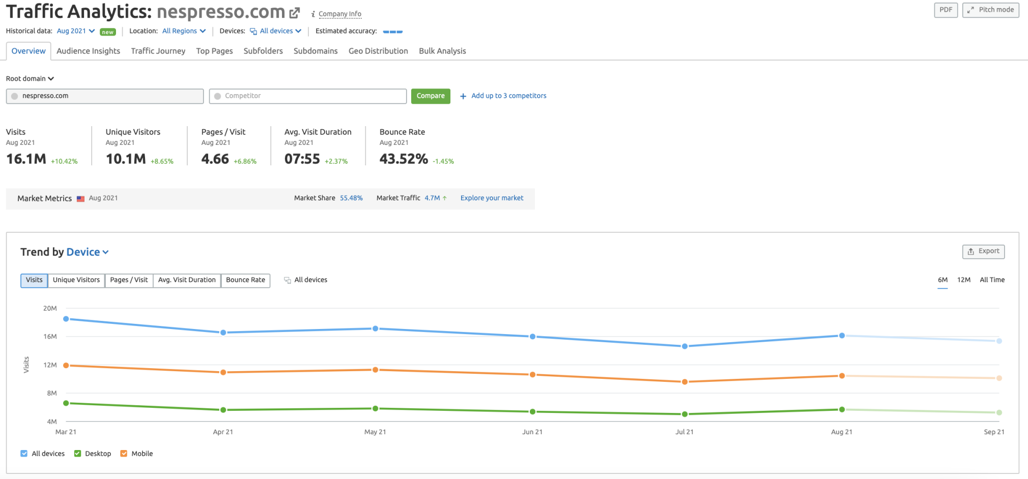
Task: Open the Bulk Analysis tab
Action: click(442, 51)
